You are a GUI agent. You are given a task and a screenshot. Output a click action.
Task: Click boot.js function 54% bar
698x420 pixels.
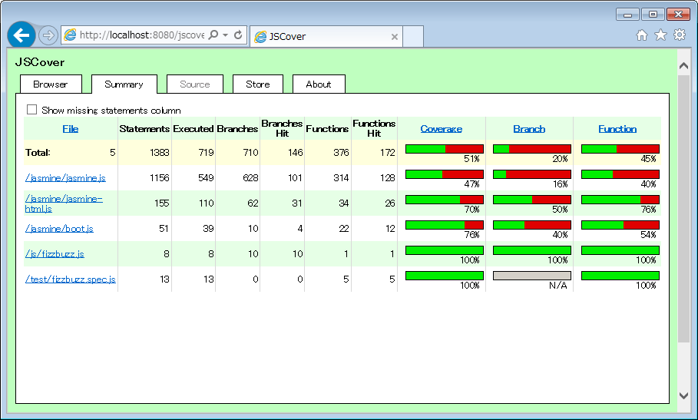pos(620,225)
